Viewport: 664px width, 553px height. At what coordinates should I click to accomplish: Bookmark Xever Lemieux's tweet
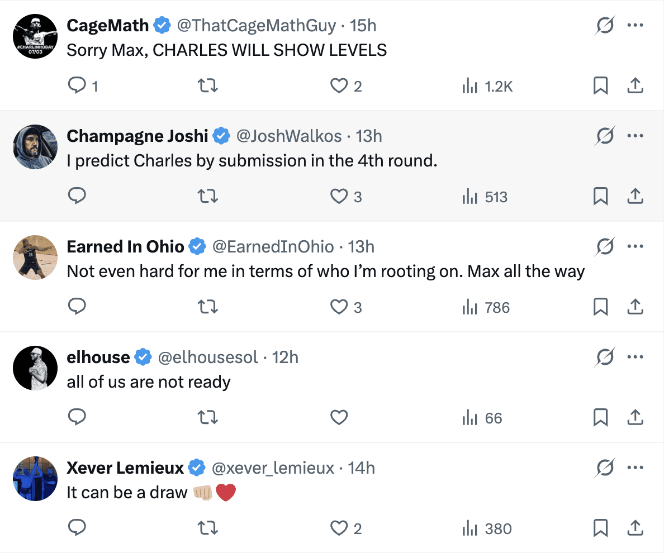[600, 528]
